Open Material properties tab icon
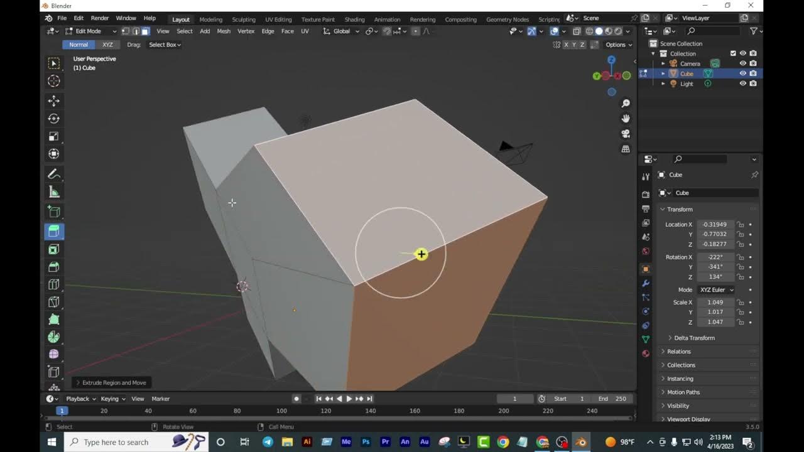 point(646,353)
